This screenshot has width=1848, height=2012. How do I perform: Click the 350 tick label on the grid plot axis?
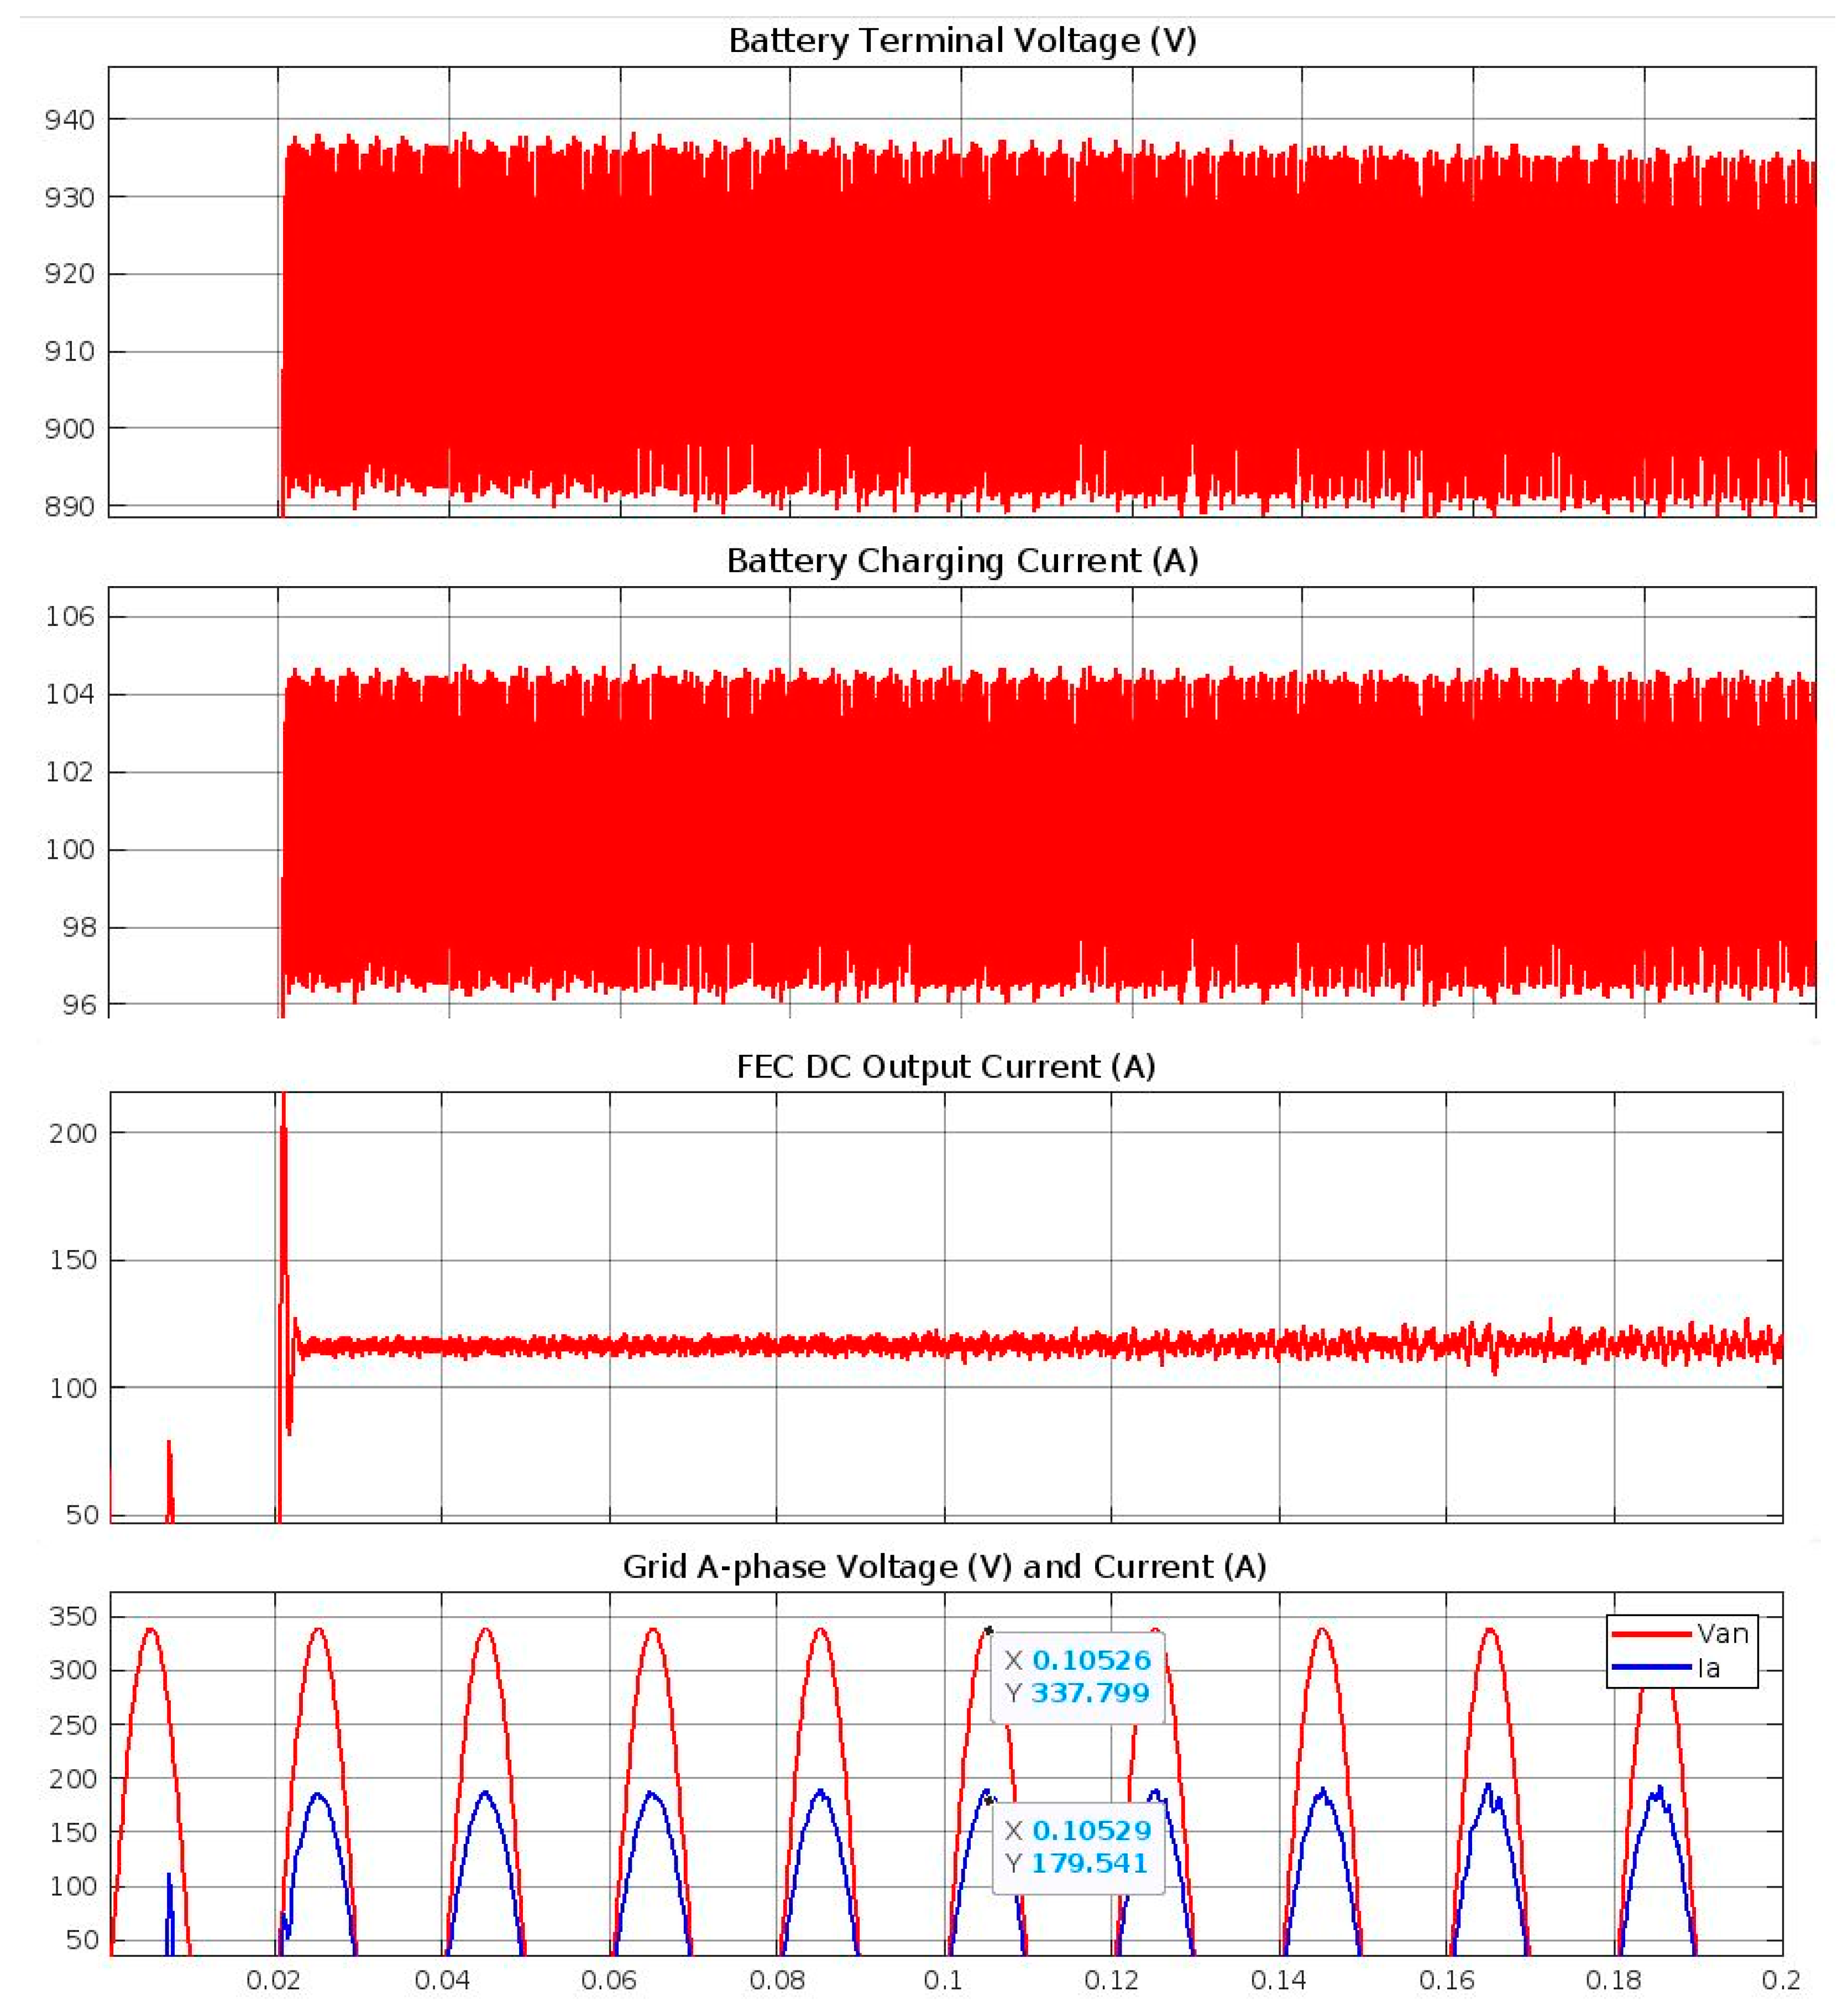coord(72,1617)
